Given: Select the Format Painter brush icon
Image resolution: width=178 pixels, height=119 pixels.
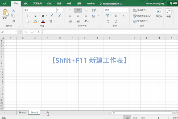Looking at the screenshot, I should point(14,21).
